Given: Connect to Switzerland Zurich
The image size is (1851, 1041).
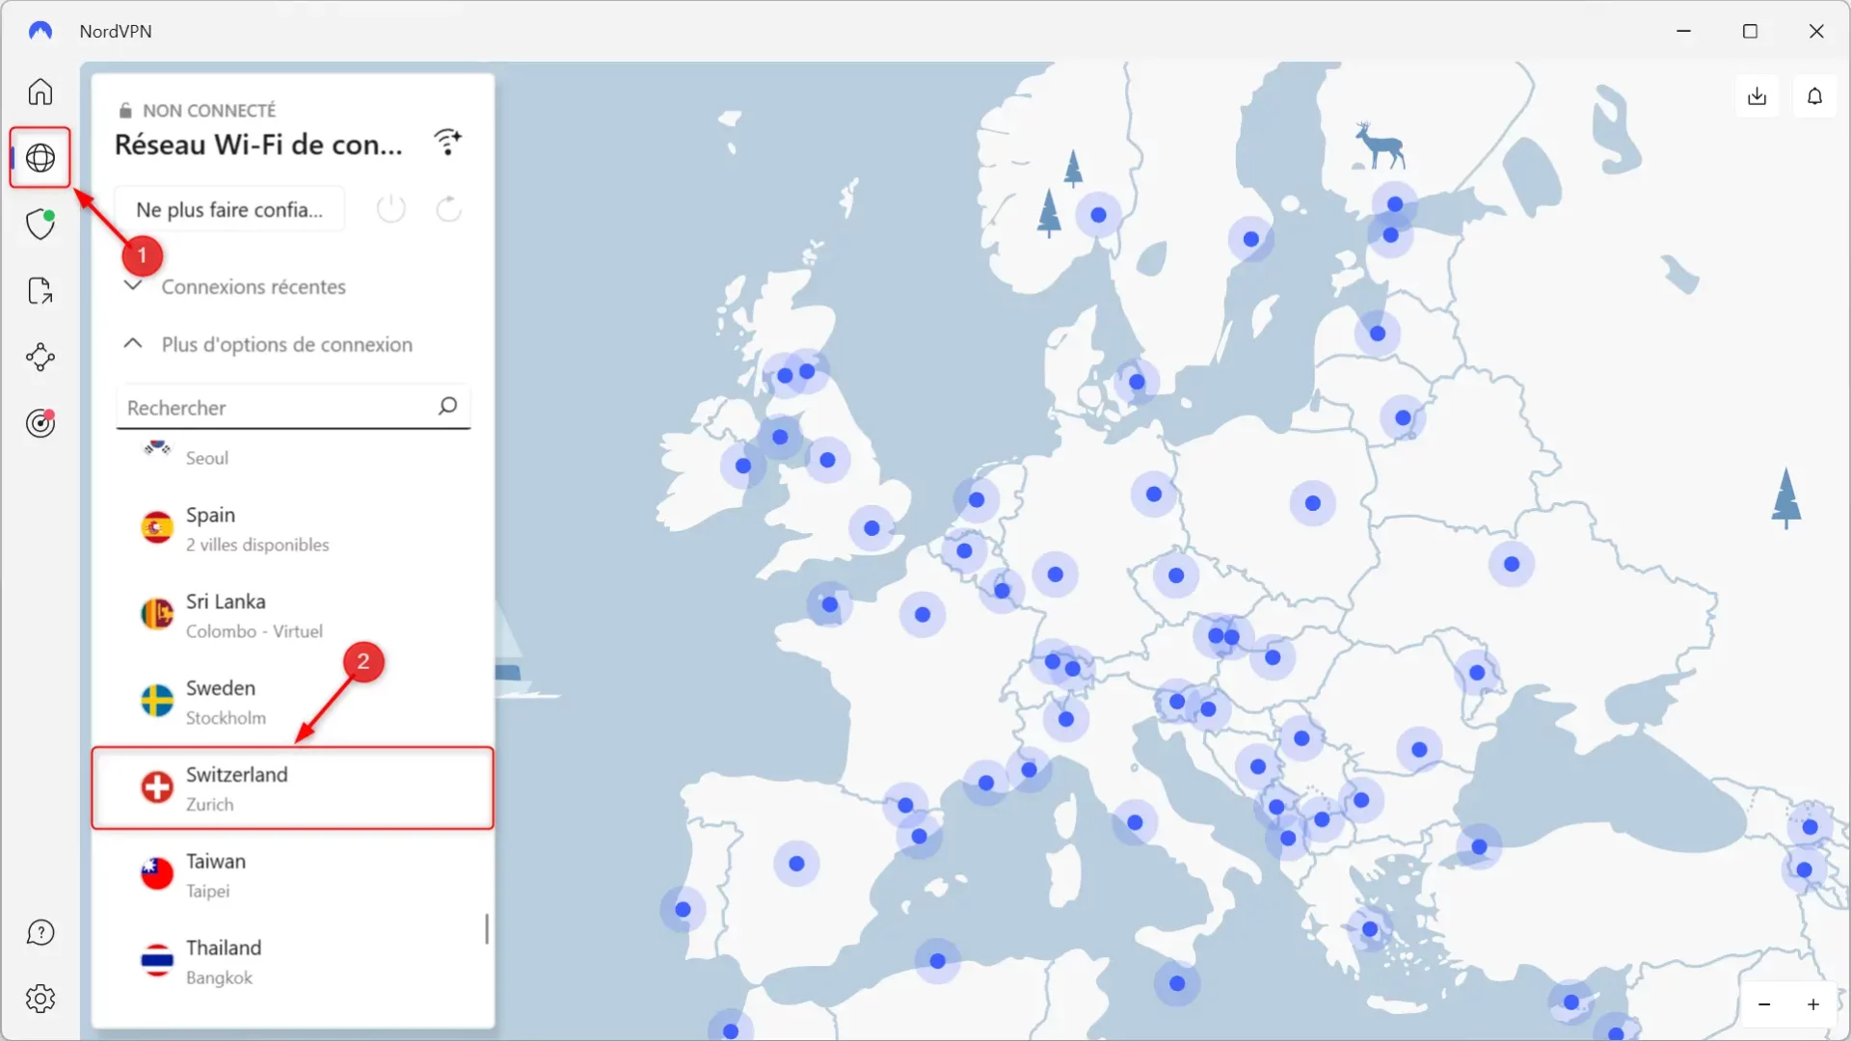Looking at the screenshot, I should pyautogui.click(x=293, y=788).
